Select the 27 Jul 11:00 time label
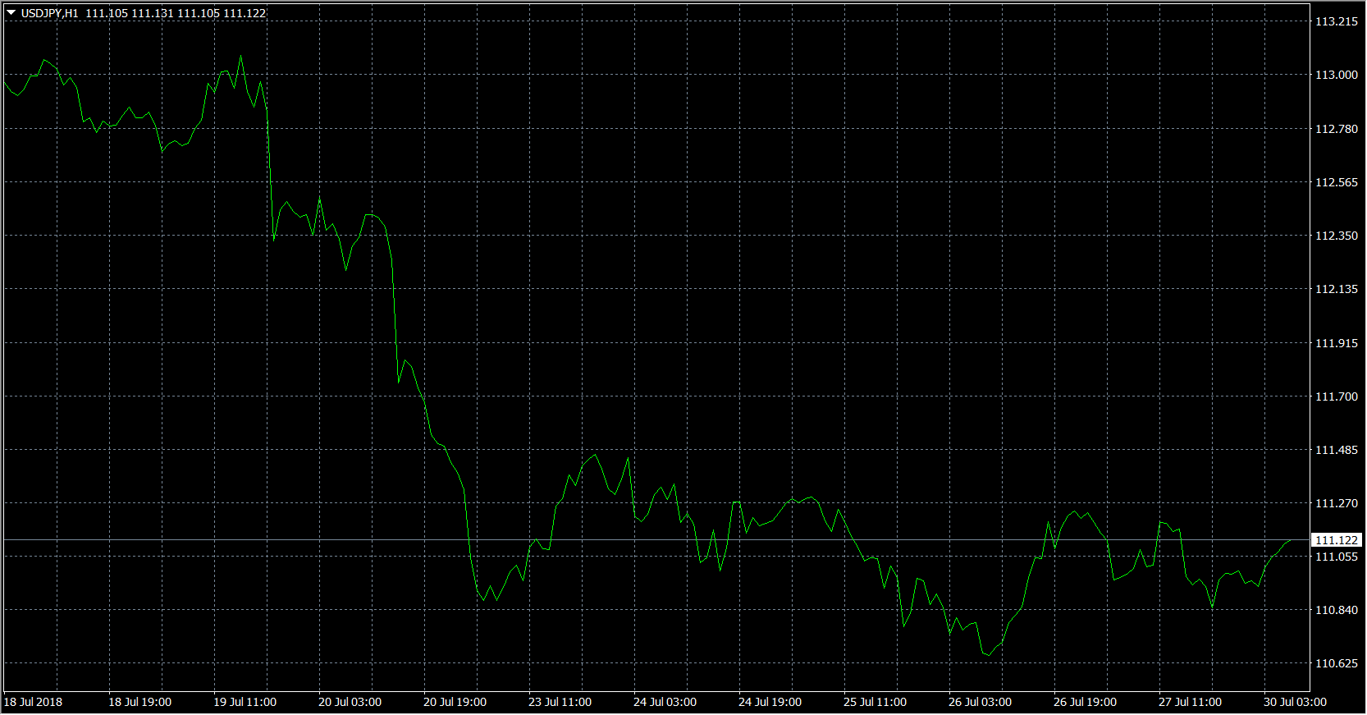The height and width of the screenshot is (715, 1367). [1190, 702]
